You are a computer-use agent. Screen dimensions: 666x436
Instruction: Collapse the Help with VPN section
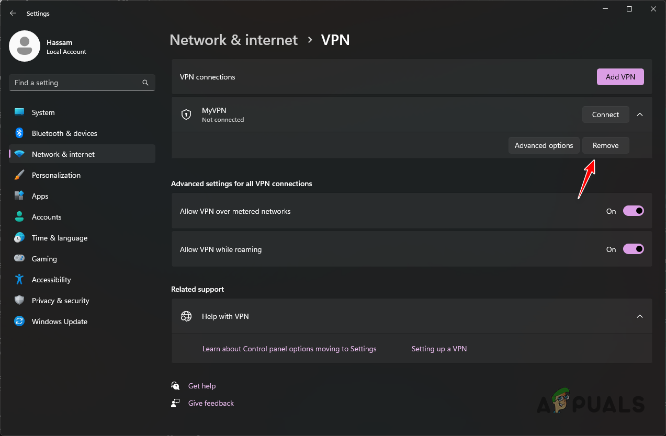(639, 316)
